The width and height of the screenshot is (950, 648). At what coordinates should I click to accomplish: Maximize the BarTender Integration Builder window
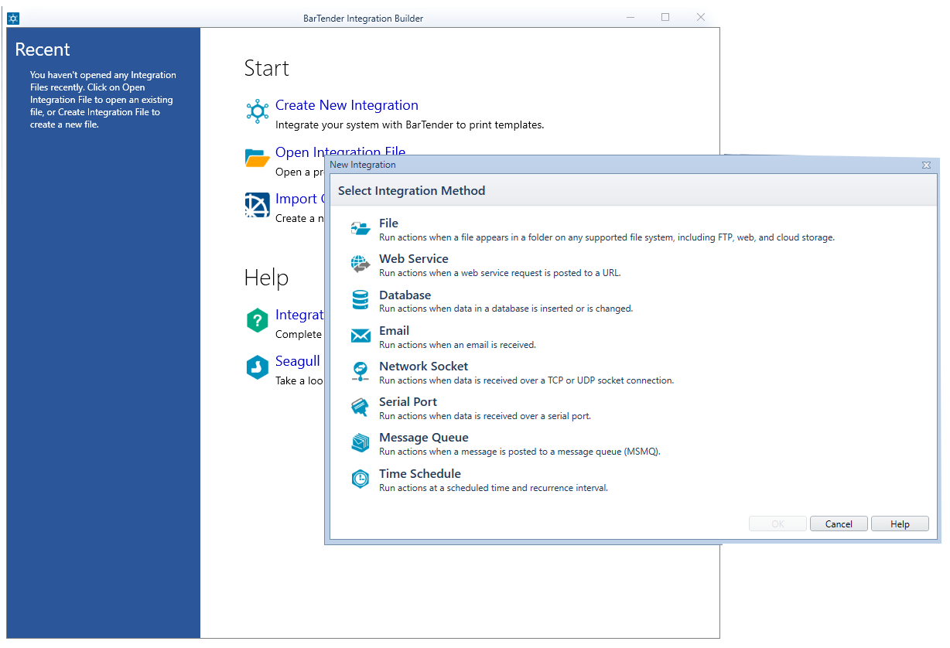(x=665, y=17)
